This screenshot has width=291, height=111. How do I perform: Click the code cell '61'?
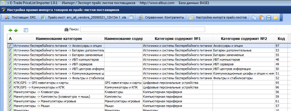point(281,101)
